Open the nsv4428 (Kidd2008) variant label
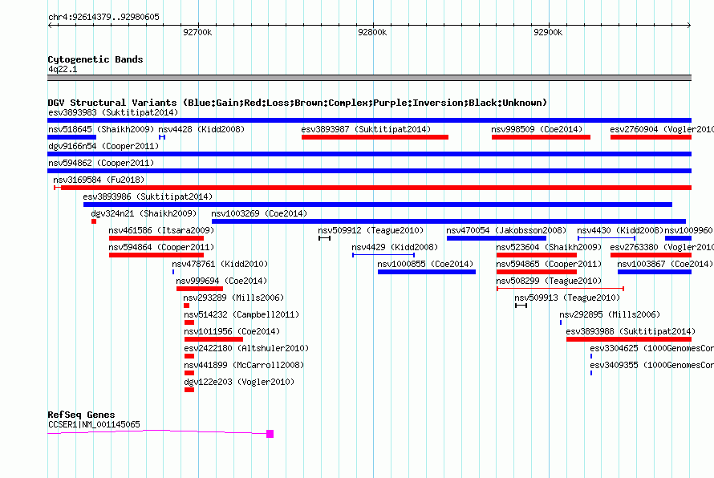The width and height of the screenshot is (714, 478). click(201, 129)
